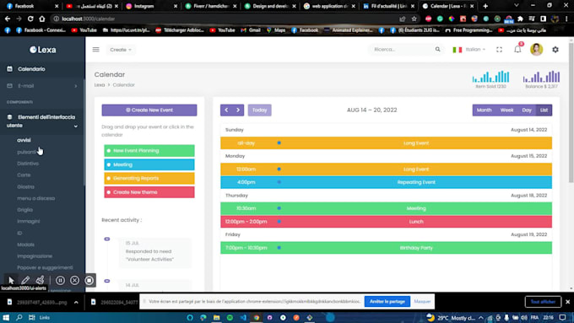Open the Impaginazione sidebar link
The width and height of the screenshot is (574, 323).
[x=35, y=256]
